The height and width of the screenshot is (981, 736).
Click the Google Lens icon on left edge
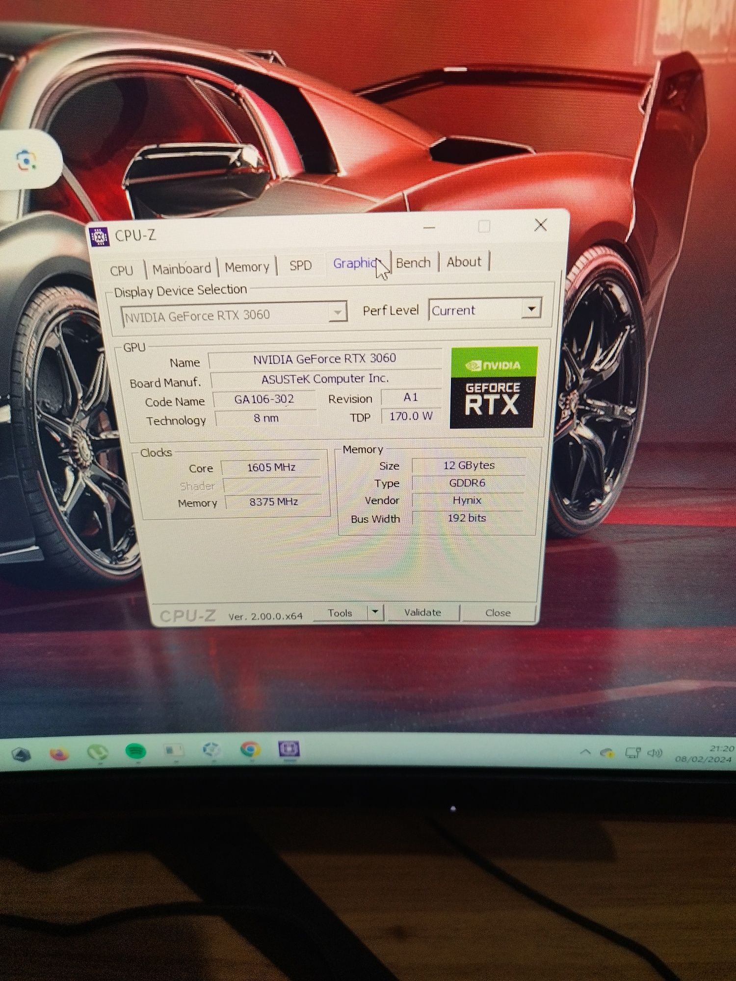[26, 160]
